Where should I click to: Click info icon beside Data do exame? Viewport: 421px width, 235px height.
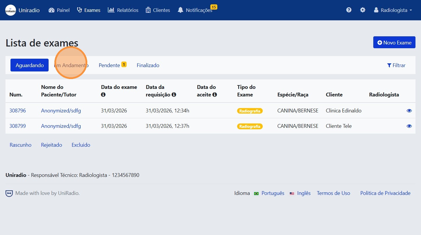(x=103, y=95)
